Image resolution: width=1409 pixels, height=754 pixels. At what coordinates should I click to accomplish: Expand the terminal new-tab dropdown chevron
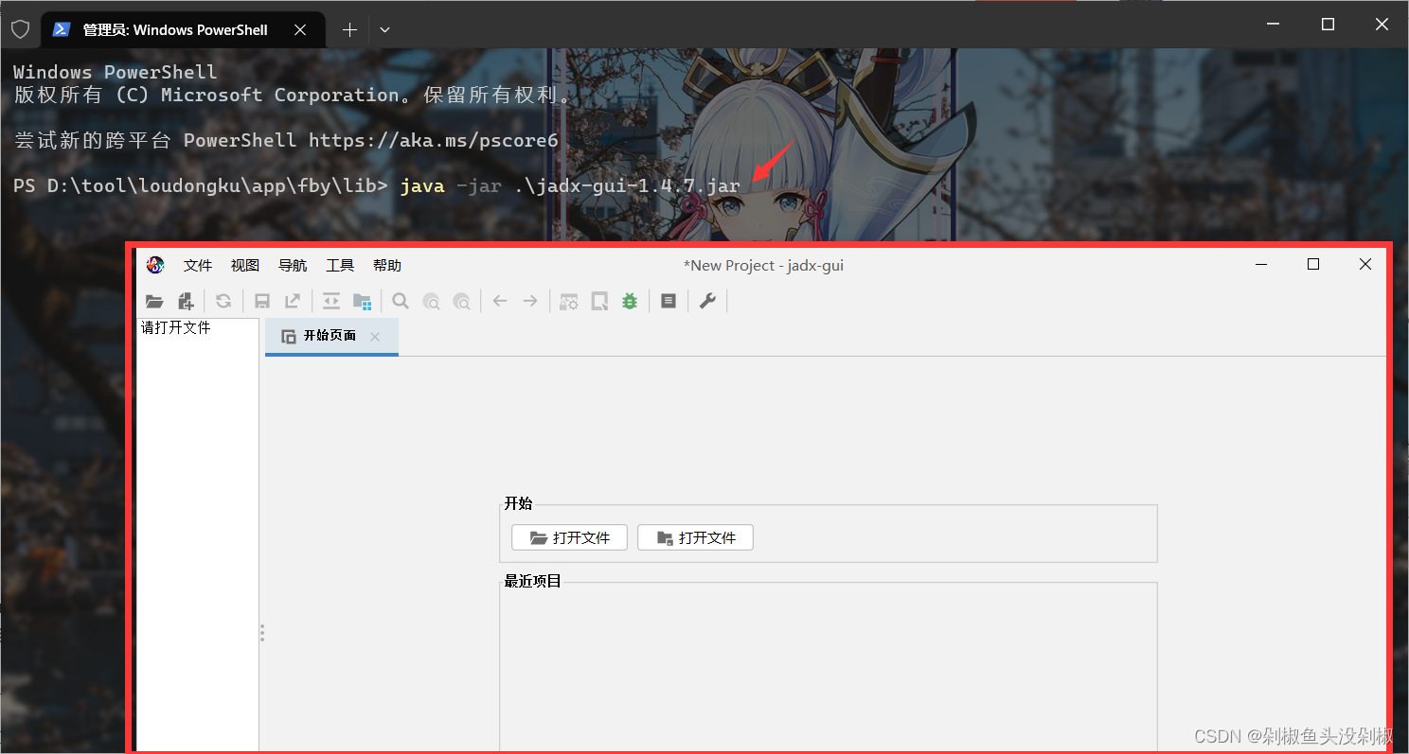coord(384,30)
